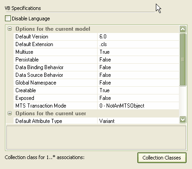
Task: Select the Multiuse property name
Action: tap(56, 52)
